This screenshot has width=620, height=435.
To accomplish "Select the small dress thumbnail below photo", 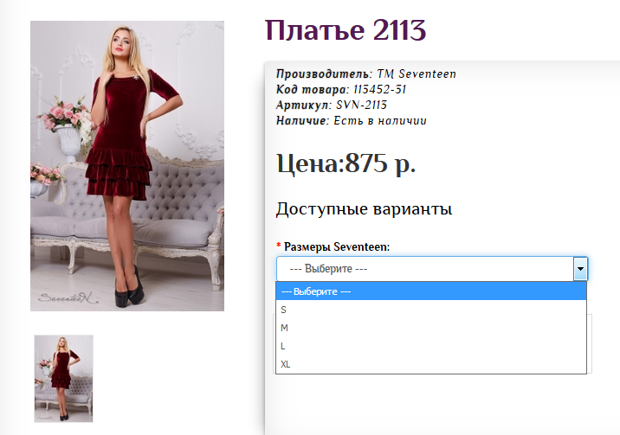I will coord(63,378).
